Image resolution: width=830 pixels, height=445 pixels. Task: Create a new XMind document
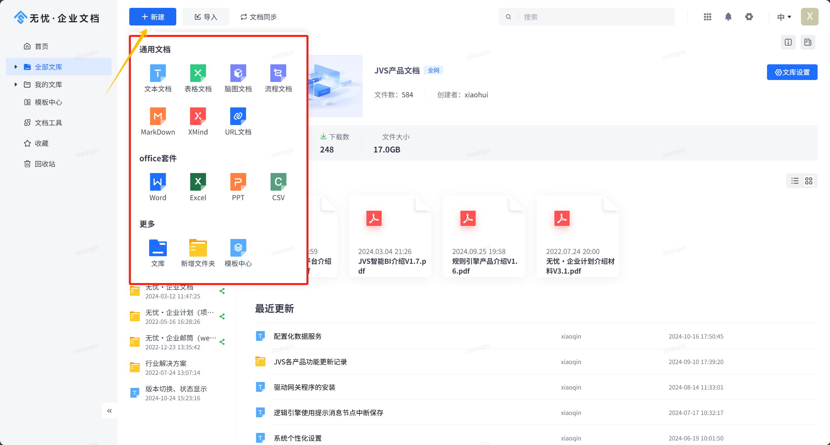(x=198, y=121)
